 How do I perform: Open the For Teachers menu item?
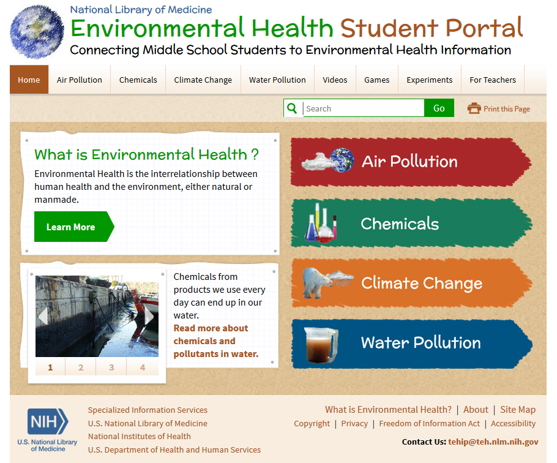pyautogui.click(x=493, y=80)
